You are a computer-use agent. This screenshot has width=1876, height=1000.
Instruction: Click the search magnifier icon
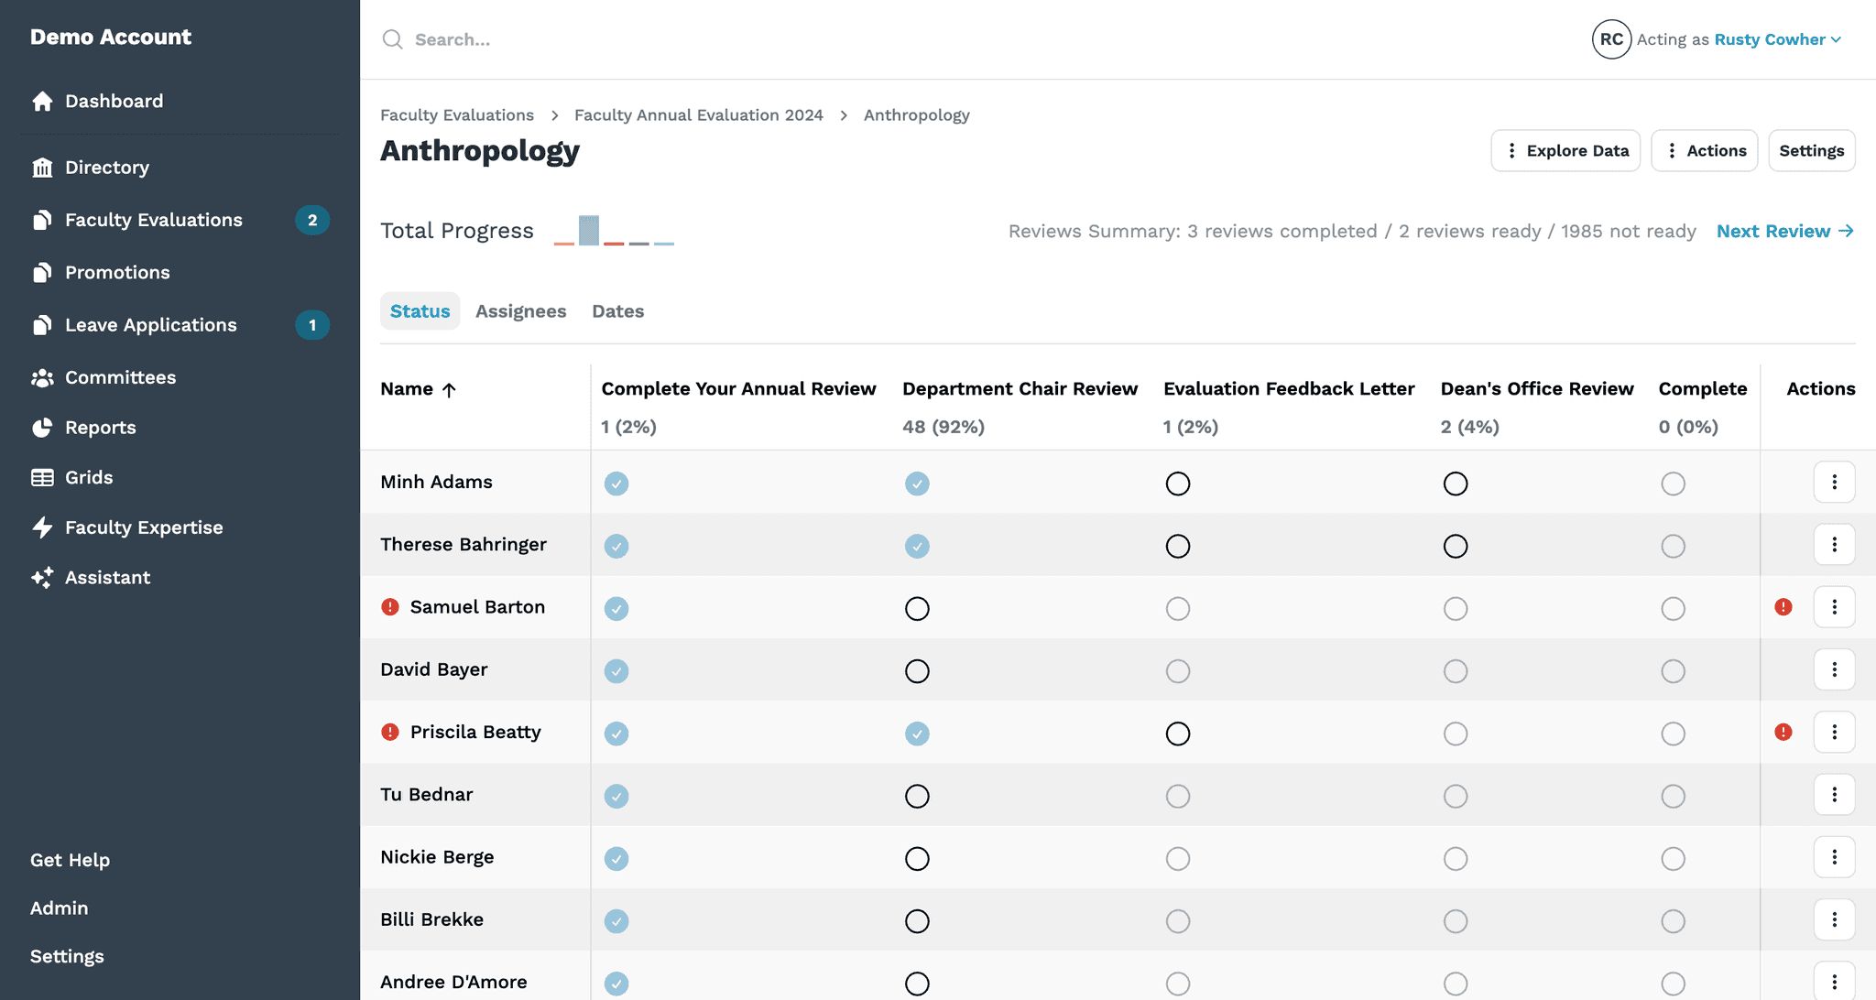coord(393,39)
